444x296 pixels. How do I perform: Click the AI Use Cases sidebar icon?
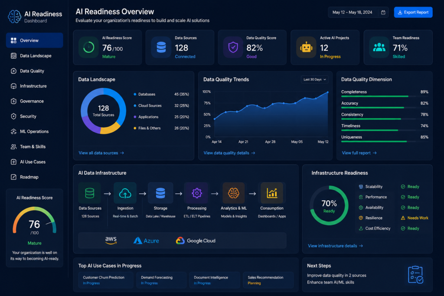pyautogui.click(x=13, y=162)
